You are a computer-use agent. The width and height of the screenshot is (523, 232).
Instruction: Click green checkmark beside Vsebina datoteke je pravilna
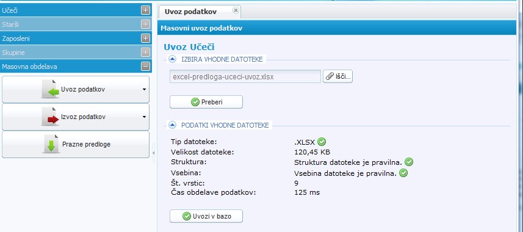403,173
